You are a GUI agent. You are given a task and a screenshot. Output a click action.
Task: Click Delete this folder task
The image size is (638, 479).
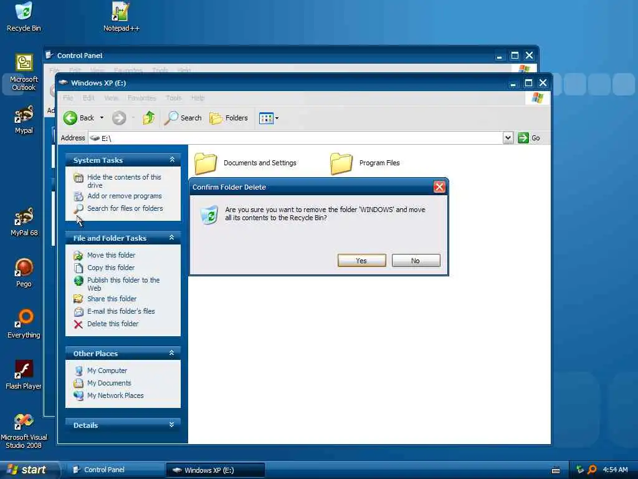(106, 324)
